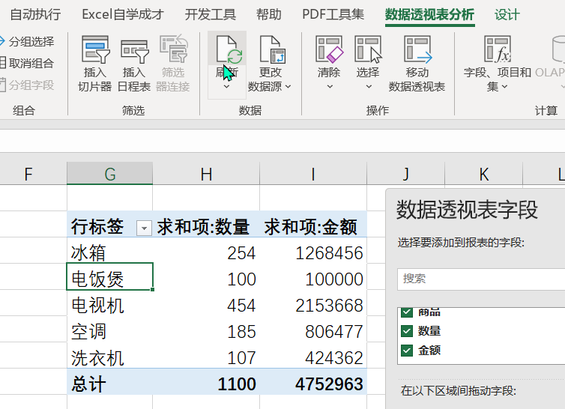Click the Clear (清除) icon
This screenshot has height=409, width=565.
(x=330, y=49)
